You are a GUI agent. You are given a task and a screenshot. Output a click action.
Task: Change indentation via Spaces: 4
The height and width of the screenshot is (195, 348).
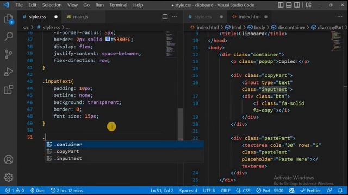tap(188, 190)
